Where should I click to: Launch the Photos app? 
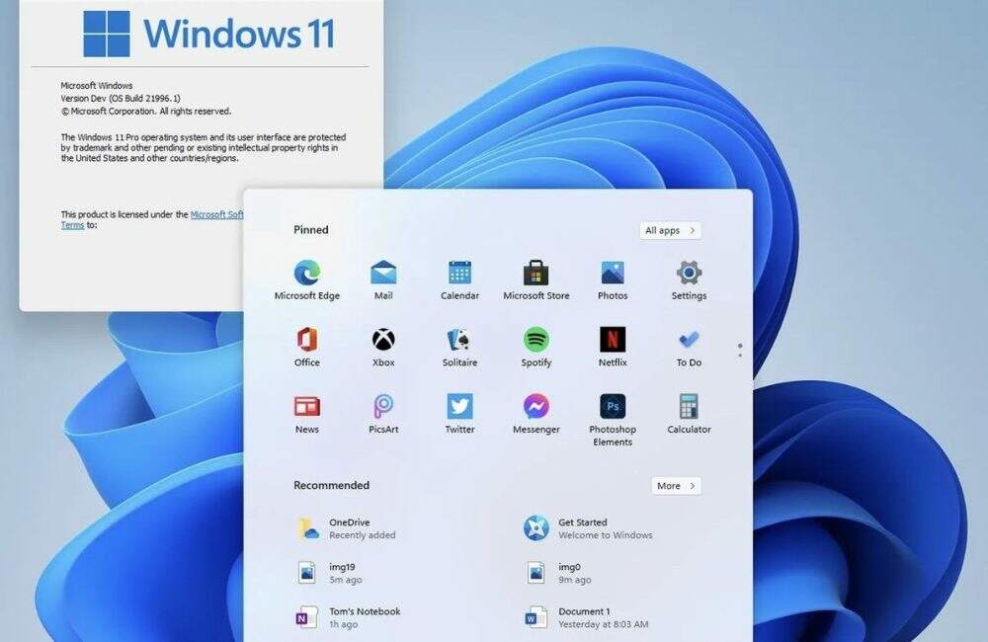[613, 273]
